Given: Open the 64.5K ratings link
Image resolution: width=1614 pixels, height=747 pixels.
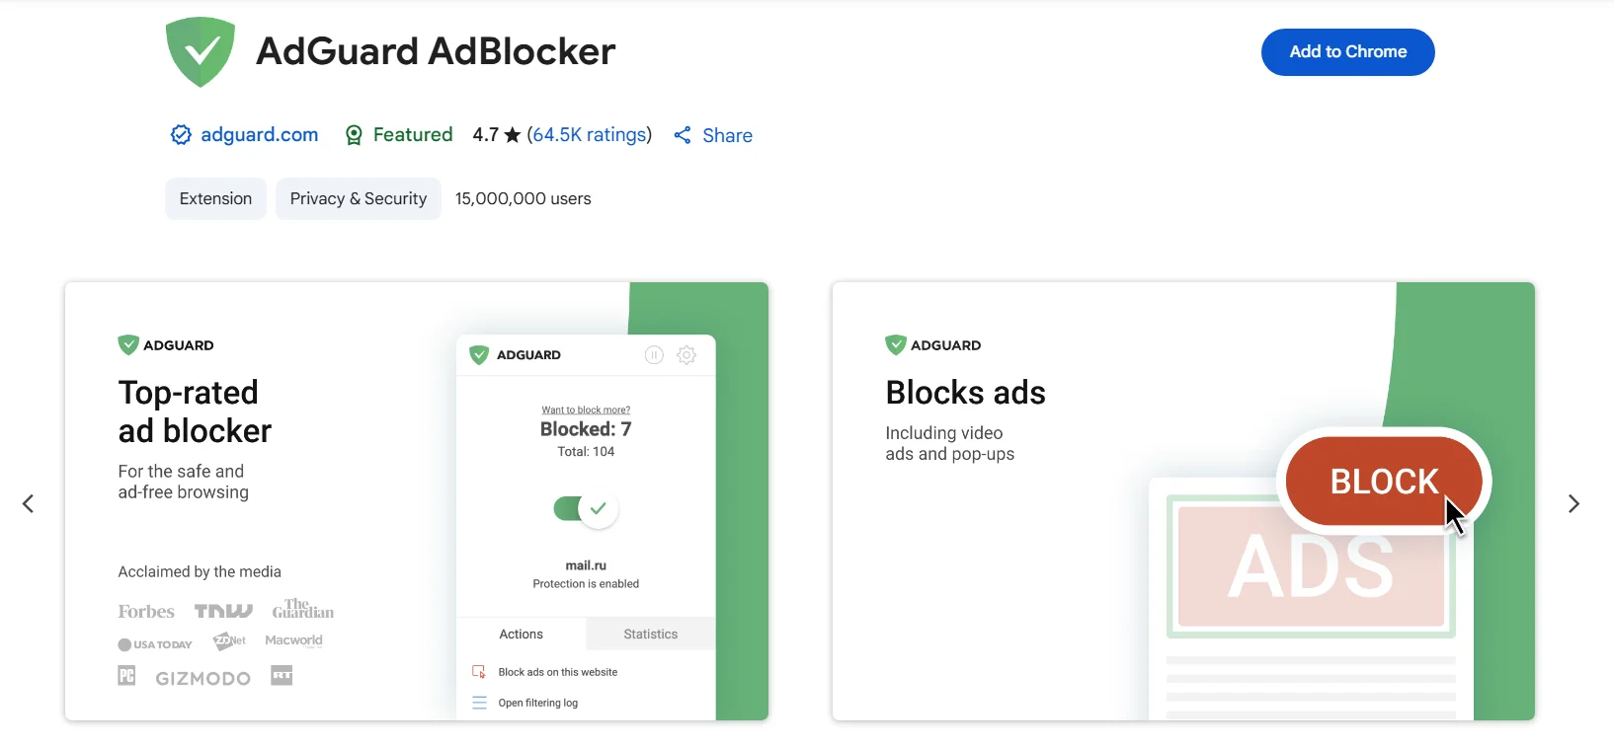Looking at the screenshot, I should (590, 135).
